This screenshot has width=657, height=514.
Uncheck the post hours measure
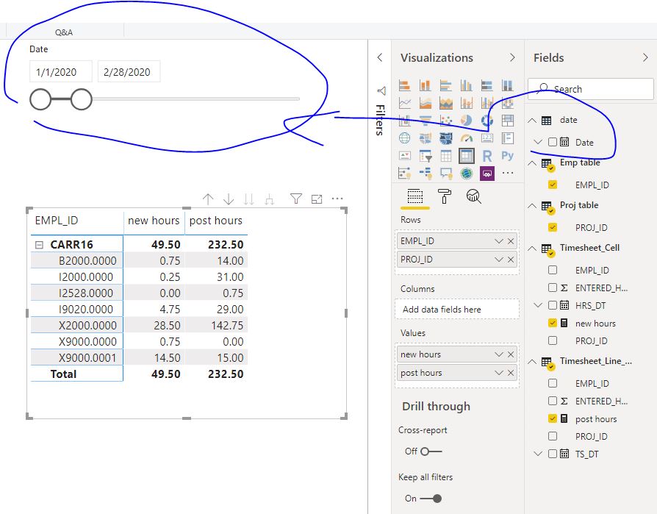point(553,418)
